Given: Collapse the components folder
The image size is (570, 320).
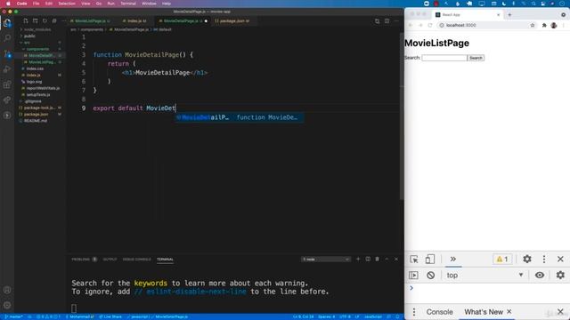Looking at the screenshot, I should click(37, 49).
